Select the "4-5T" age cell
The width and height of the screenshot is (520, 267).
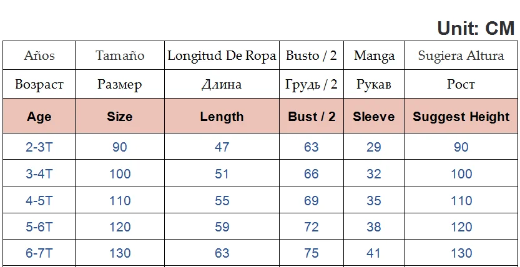click(39, 201)
